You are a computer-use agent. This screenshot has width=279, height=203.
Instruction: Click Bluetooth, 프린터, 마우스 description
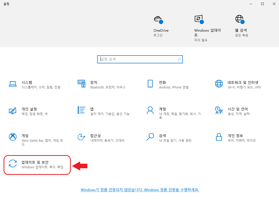[108, 87]
